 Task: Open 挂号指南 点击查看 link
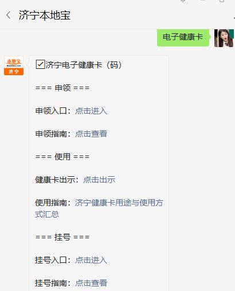click(91, 283)
